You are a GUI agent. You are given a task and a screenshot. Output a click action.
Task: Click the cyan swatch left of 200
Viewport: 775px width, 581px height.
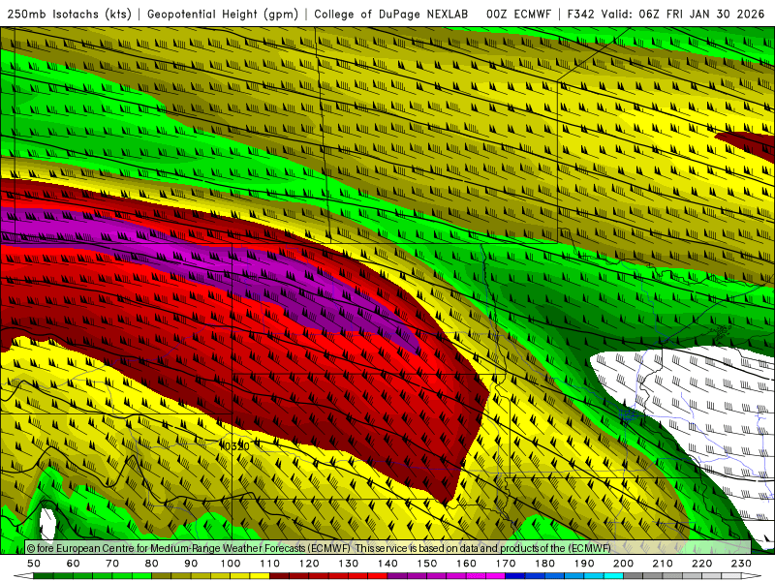pyautogui.click(x=614, y=576)
